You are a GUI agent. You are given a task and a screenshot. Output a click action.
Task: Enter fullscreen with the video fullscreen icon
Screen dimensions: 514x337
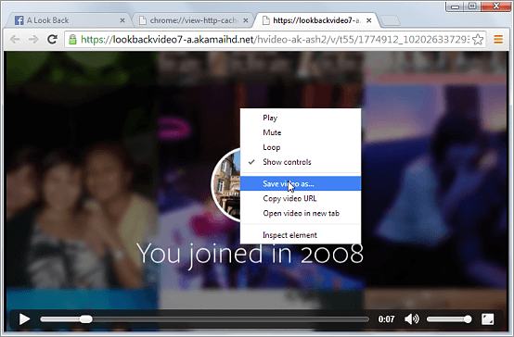487,319
